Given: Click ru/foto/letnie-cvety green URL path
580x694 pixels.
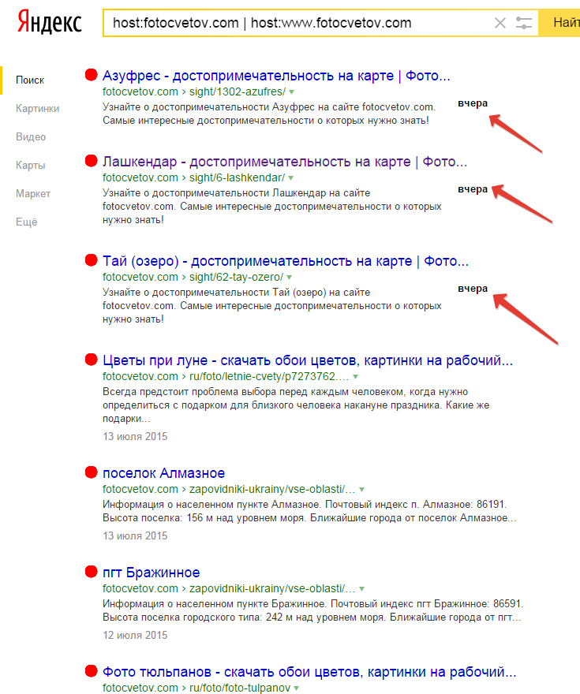Looking at the screenshot, I should pyautogui.click(x=269, y=376).
